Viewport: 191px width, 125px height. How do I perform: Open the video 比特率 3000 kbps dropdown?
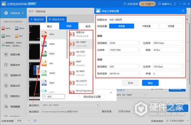168,43
